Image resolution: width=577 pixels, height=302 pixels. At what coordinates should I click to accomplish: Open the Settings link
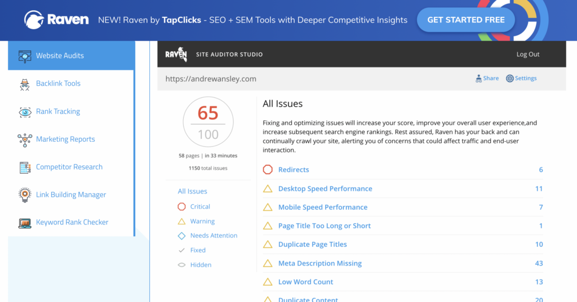coord(526,78)
